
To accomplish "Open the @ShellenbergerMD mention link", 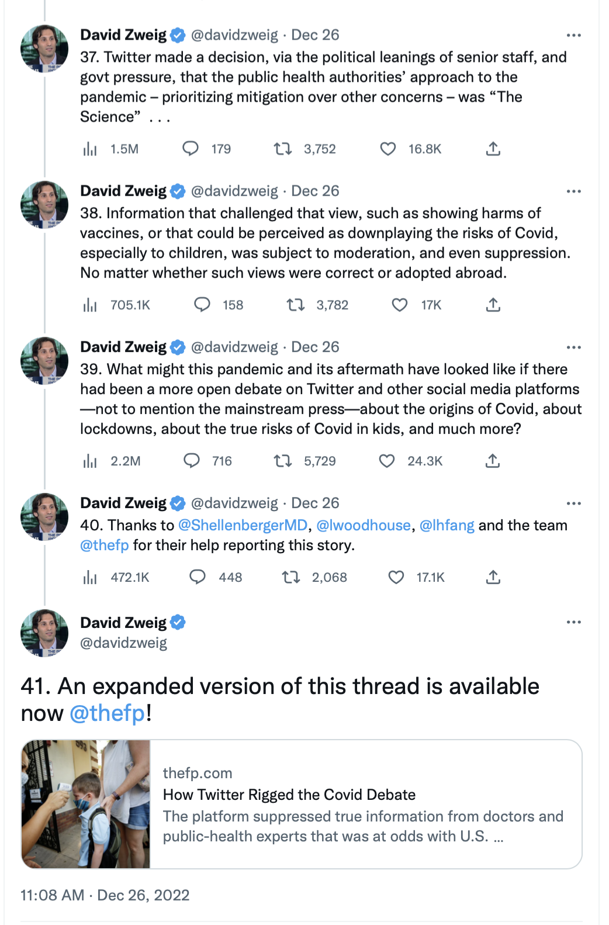I will tap(243, 525).
